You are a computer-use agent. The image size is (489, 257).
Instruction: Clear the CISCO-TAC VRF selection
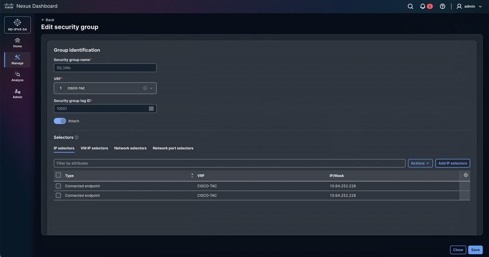point(145,88)
